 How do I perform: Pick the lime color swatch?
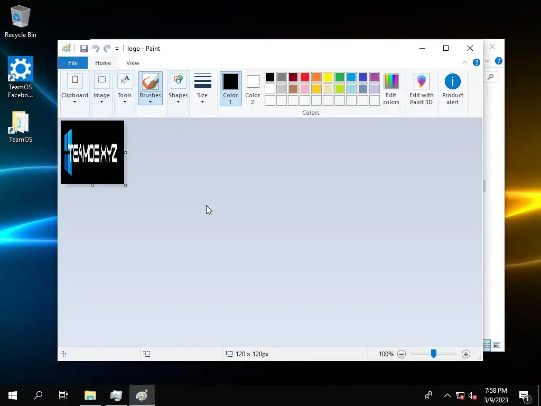(340, 89)
